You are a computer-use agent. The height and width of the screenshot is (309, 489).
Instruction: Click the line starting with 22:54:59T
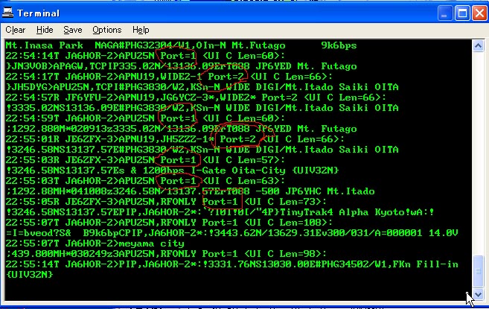tap(145, 118)
